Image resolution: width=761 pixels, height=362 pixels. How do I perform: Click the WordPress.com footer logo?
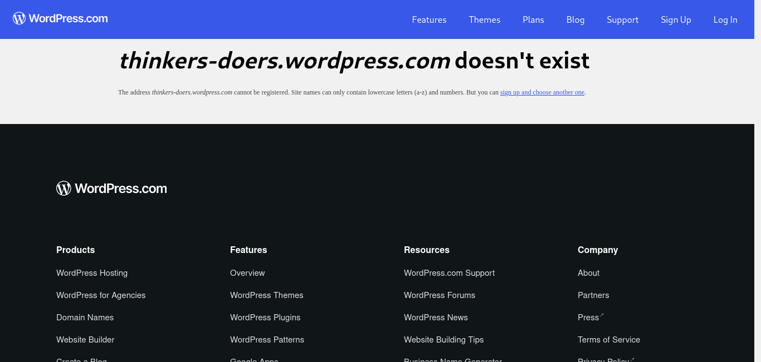click(111, 189)
